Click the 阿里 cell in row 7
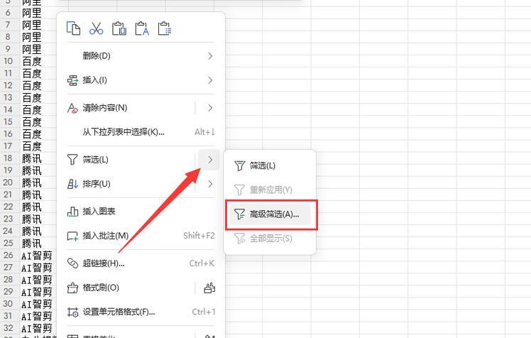The width and height of the screenshot is (531, 338). pos(38,25)
